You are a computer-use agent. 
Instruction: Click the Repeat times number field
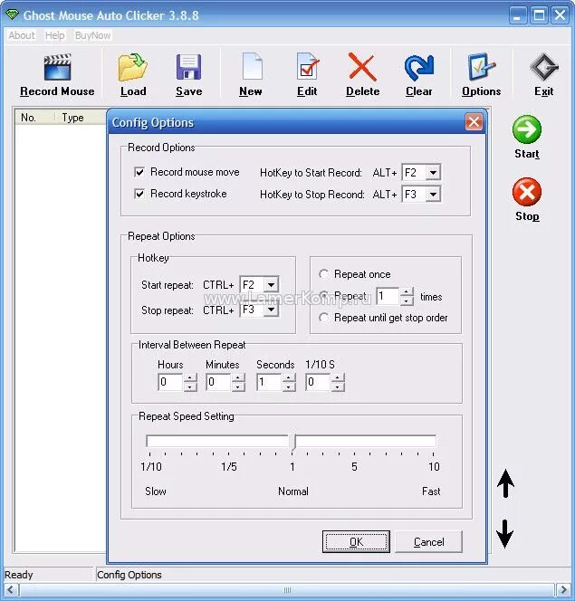pyautogui.click(x=388, y=296)
